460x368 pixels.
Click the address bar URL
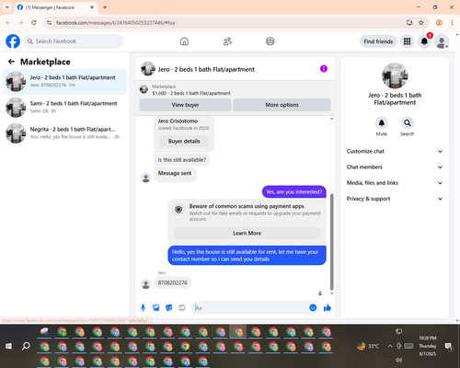click(116, 23)
